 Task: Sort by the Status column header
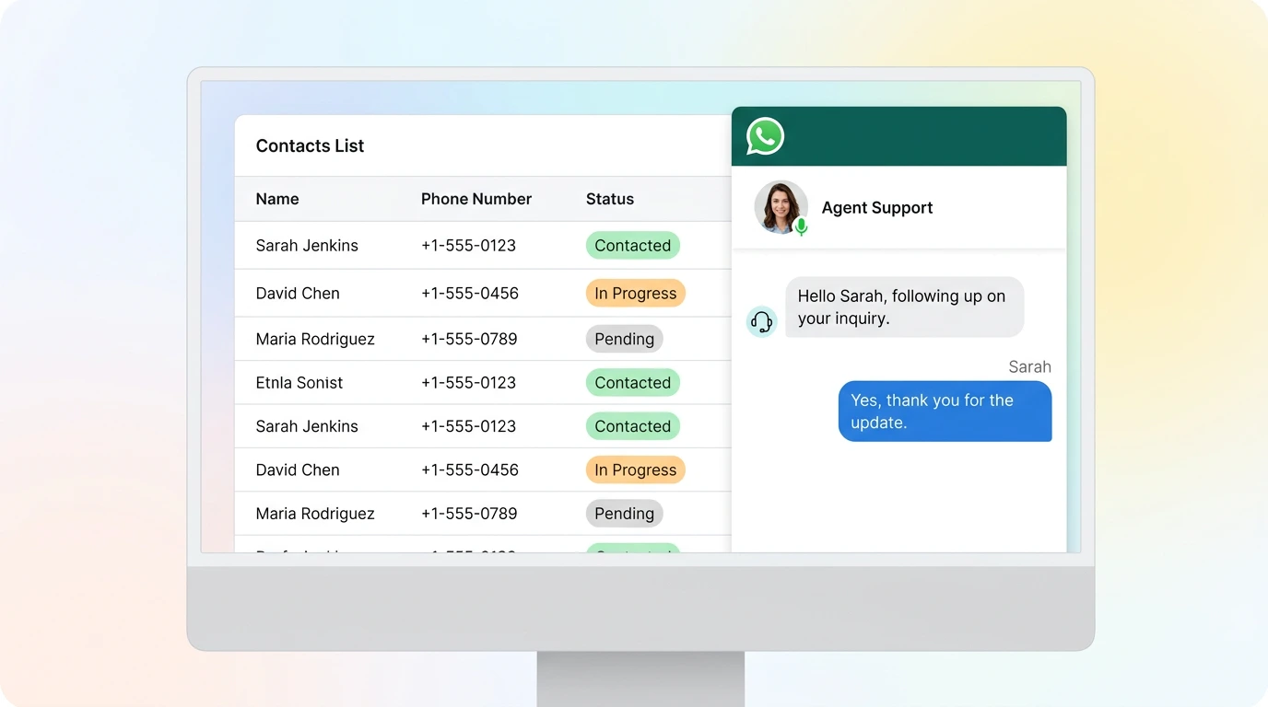(610, 199)
